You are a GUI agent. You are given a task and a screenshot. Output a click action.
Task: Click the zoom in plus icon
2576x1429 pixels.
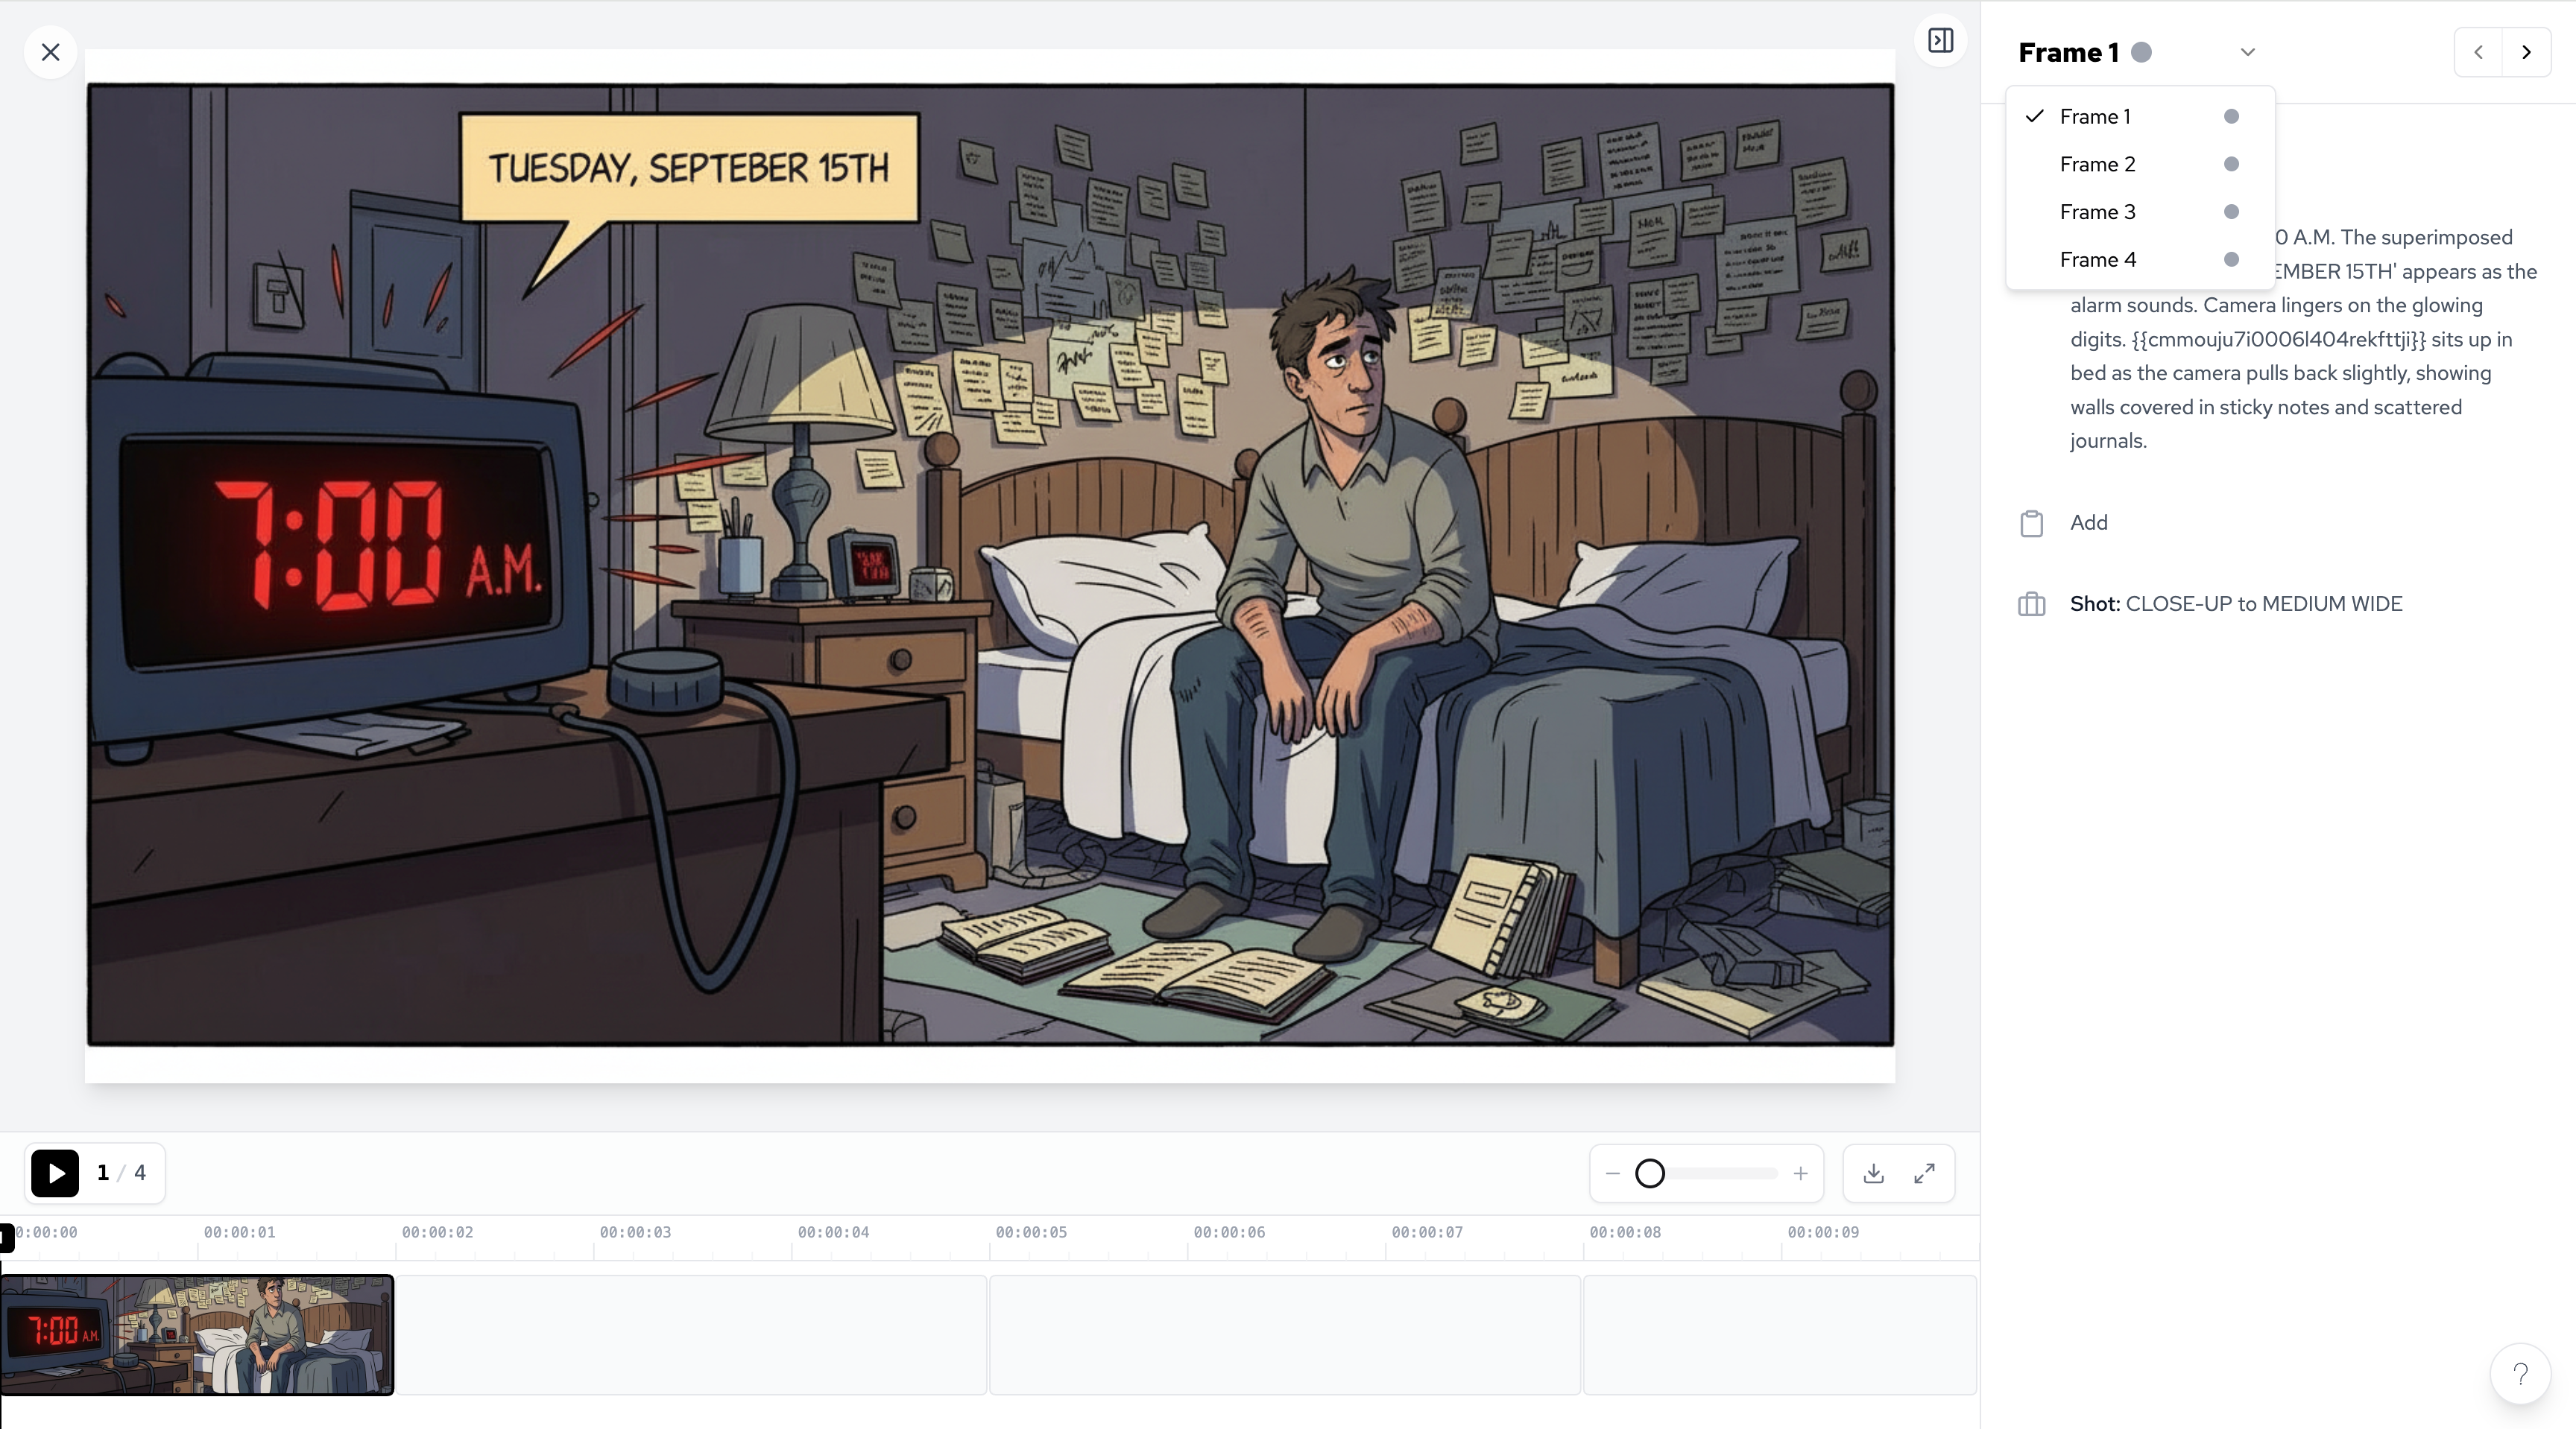[1800, 1173]
